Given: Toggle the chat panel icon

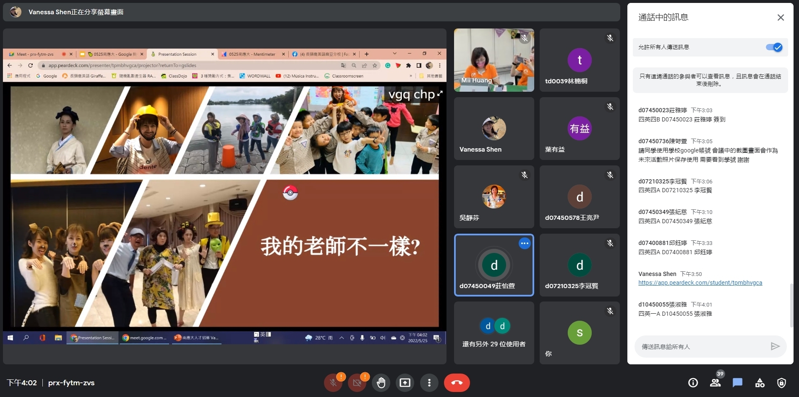Looking at the screenshot, I should click(737, 383).
